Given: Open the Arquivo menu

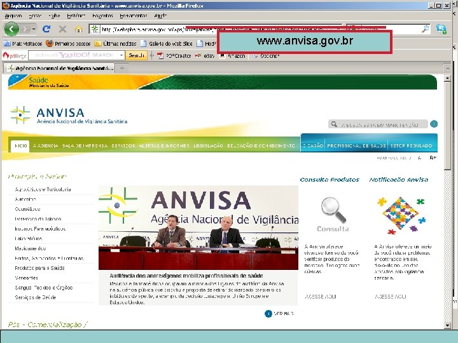Looking at the screenshot, I should [13, 16].
